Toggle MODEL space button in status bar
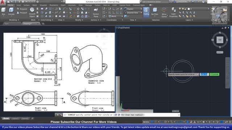232x130 pixels. 146,122
